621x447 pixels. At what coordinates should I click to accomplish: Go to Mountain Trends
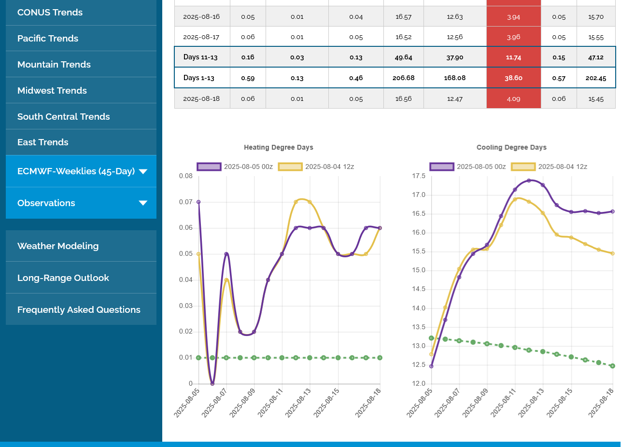pos(54,65)
